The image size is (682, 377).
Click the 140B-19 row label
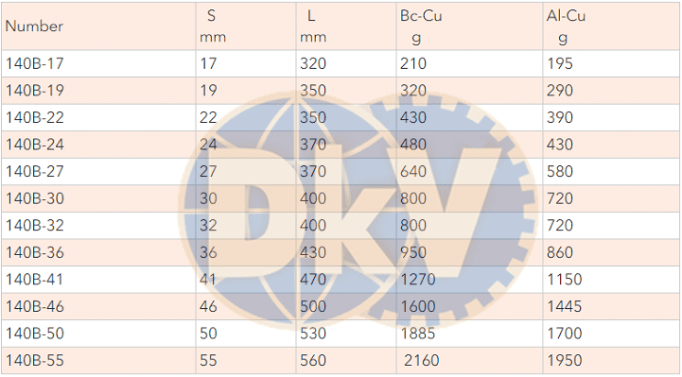pyautogui.click(x=34, y=91)
